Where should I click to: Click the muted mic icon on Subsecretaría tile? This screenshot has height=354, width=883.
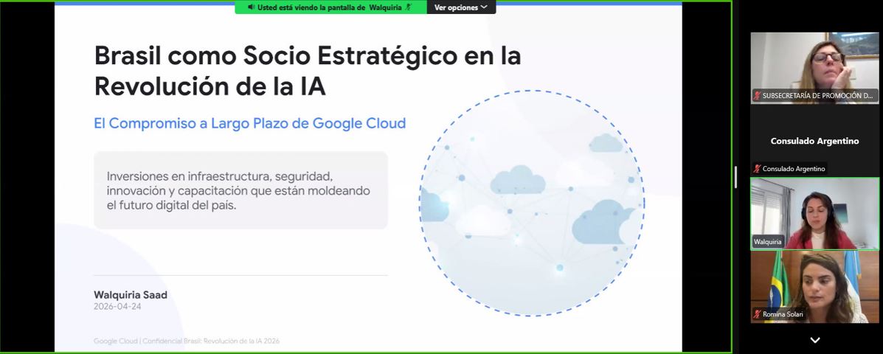(x=758, y=96)
